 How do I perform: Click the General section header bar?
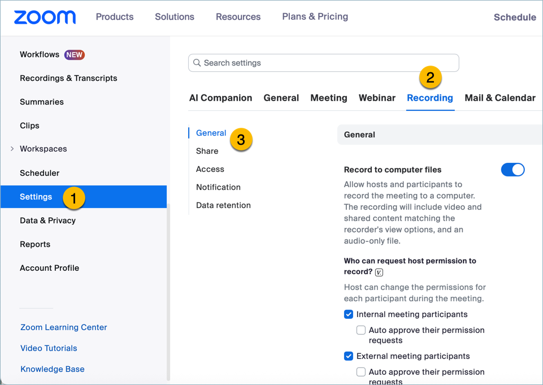point(440,135)
